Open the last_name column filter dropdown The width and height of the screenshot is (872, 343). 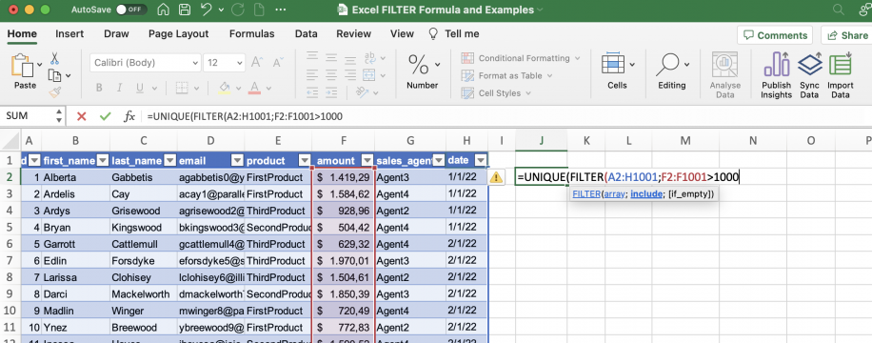[169, 161]
